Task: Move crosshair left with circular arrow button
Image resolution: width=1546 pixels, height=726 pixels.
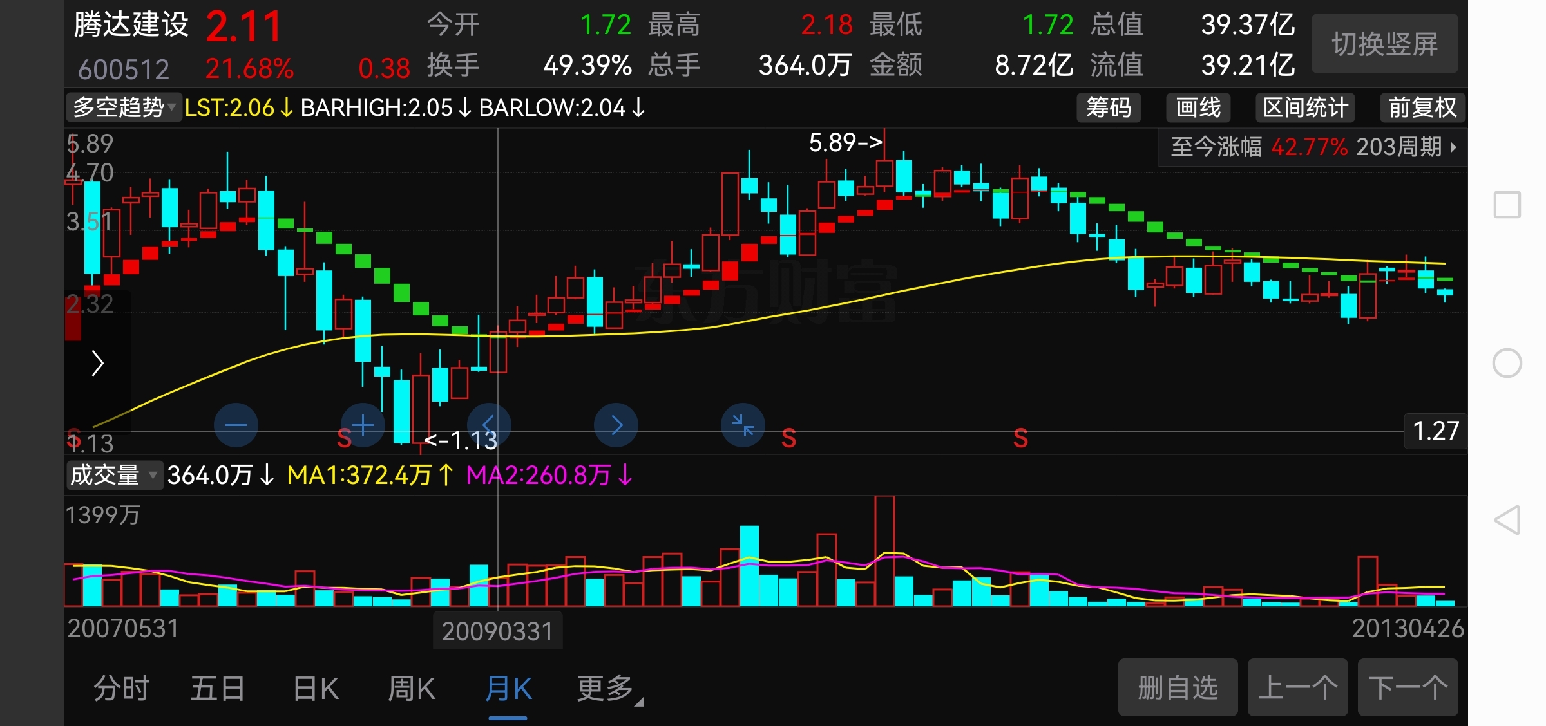Action: (489, 425)
